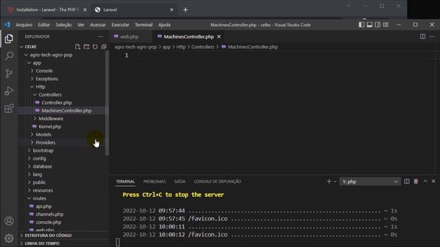This screenshot has width=440, height=247.
Task: Switch to the PROBLEMAS panel tab
Action: (x=154, y=181)
